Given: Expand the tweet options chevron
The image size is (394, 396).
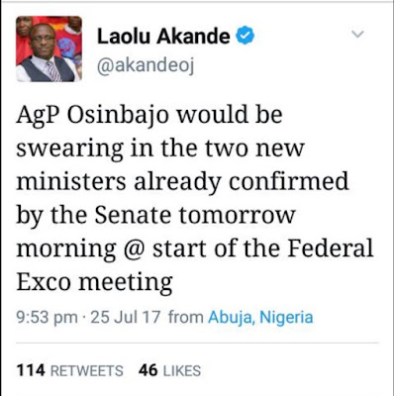Looking at the screenshot, I should [x=357, y=34].
